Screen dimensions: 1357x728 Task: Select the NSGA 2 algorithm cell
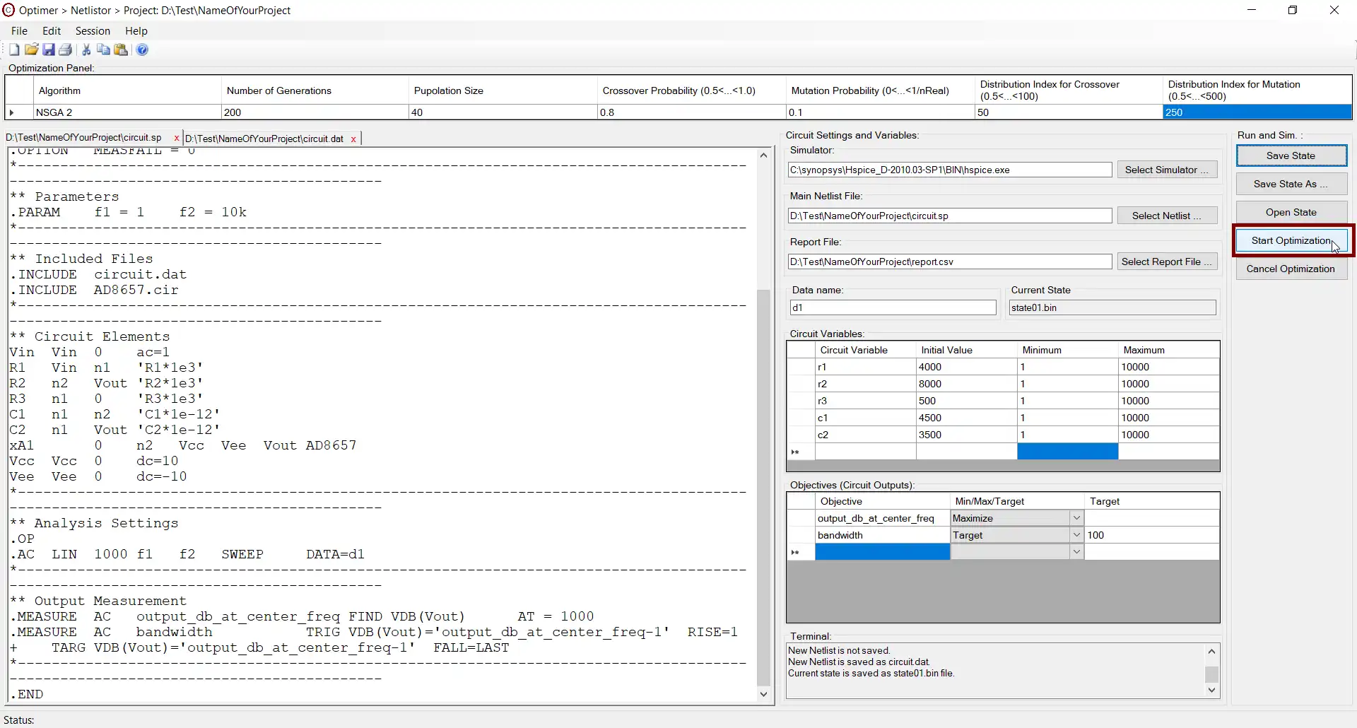(x=127, y=112)
